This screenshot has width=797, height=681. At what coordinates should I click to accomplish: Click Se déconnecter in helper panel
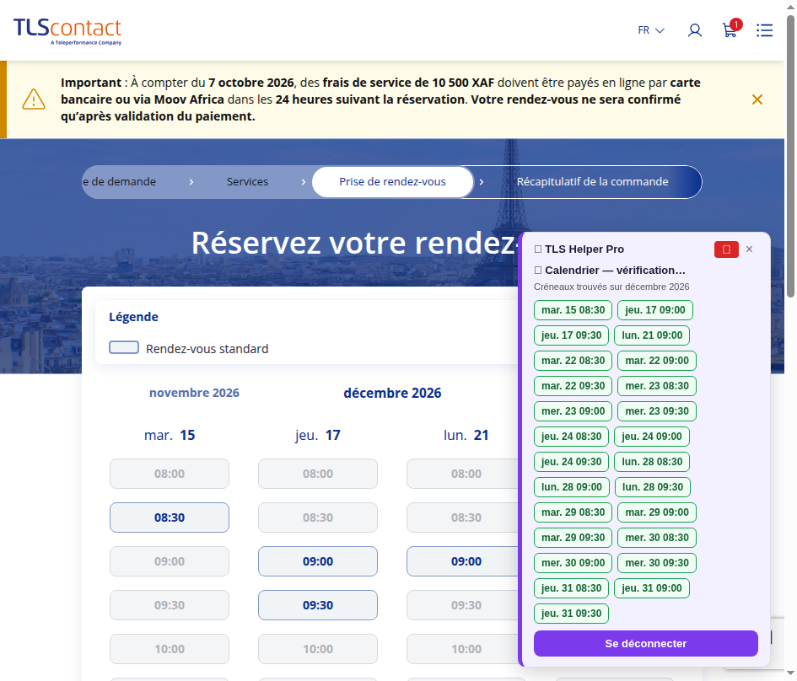tap(645, 643)
